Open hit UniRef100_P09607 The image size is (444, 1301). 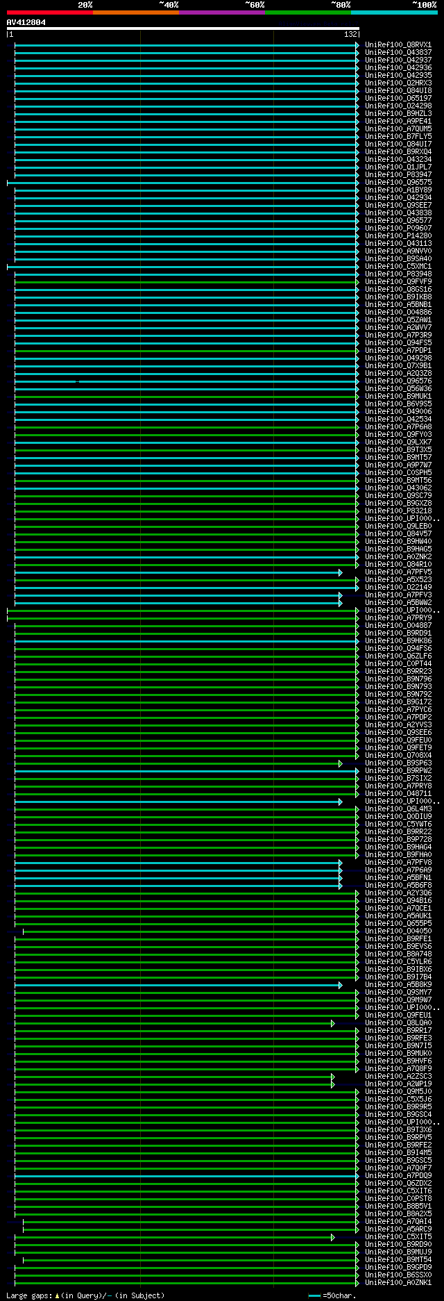(398, 228)
